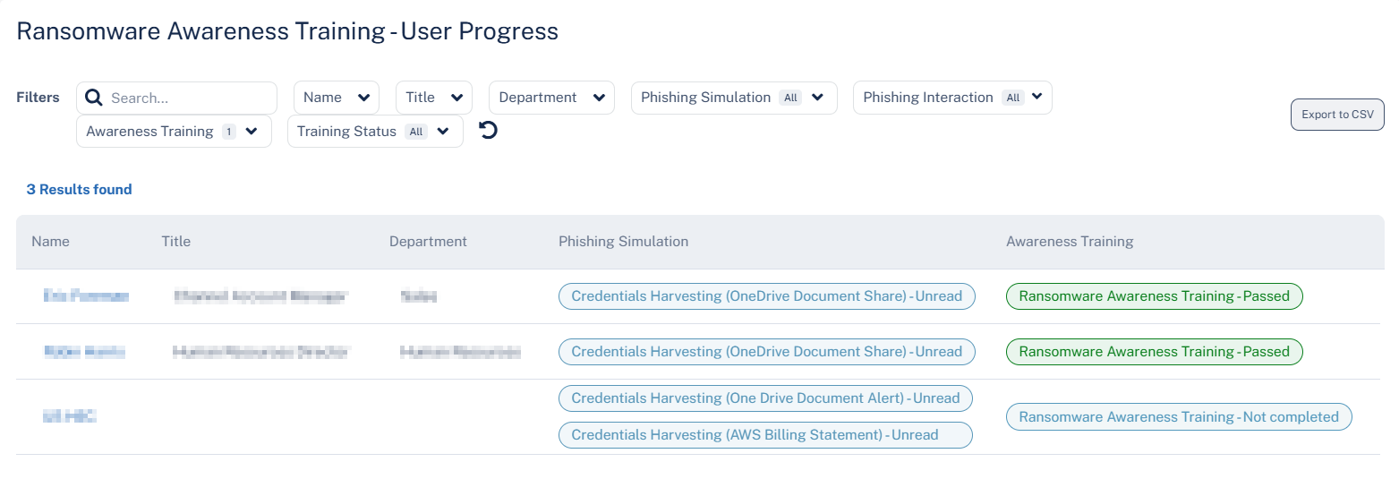
Task: Open the Title filter dropdown
Action: tap(434, 98)
